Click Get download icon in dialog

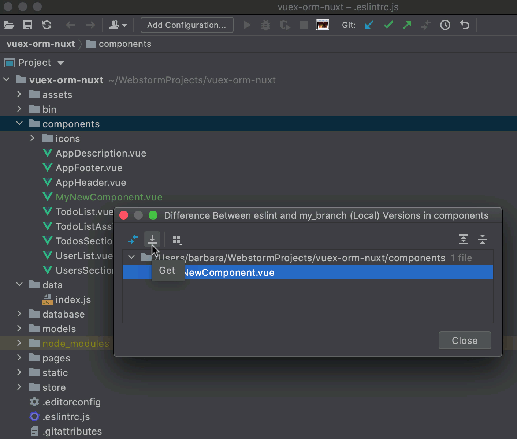tap(152, 240)
